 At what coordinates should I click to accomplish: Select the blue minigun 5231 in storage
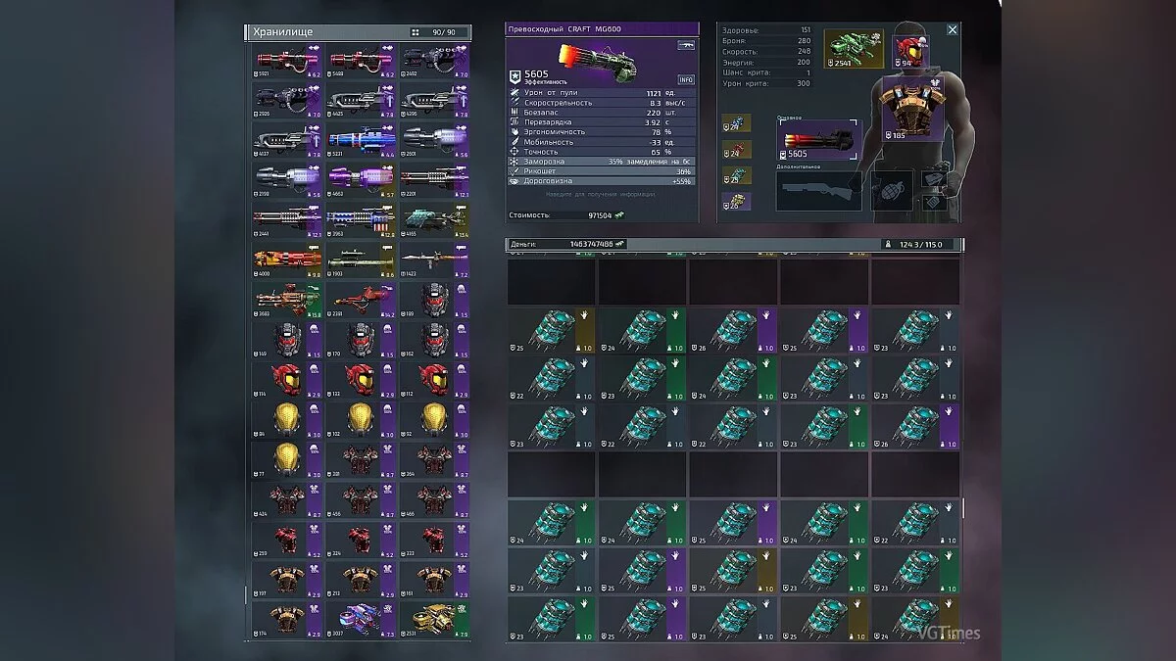tap(360, 139)
